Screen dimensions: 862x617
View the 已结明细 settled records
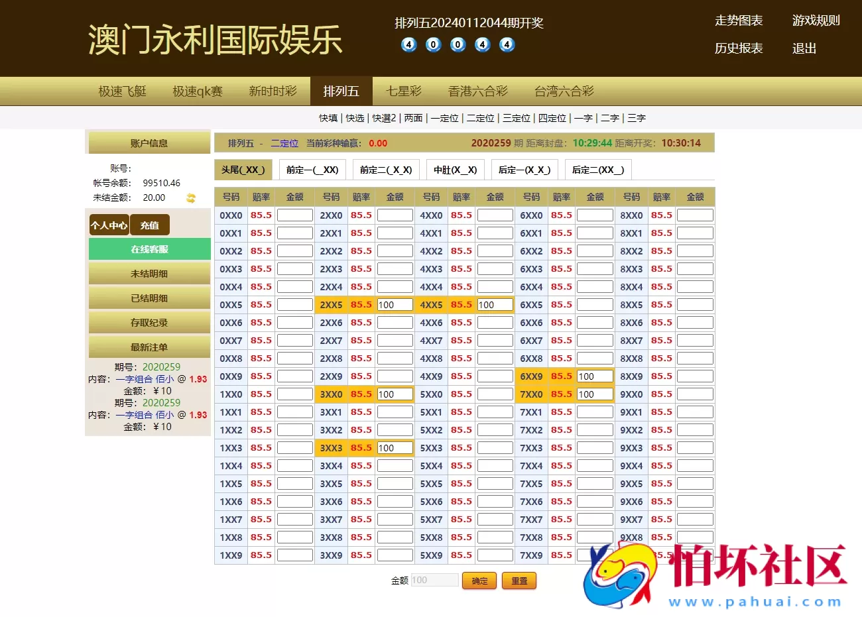pos(149,298)
